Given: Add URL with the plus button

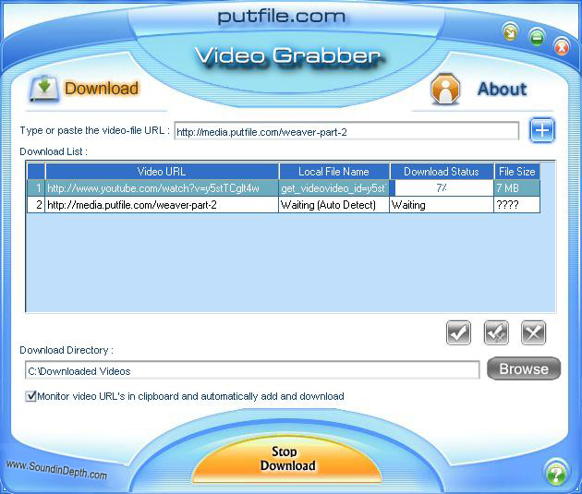Looking at the screenshot, I should click(542, 130).
